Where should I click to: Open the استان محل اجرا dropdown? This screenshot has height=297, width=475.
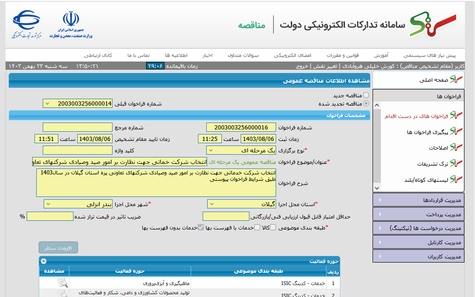tap(242, 204)
